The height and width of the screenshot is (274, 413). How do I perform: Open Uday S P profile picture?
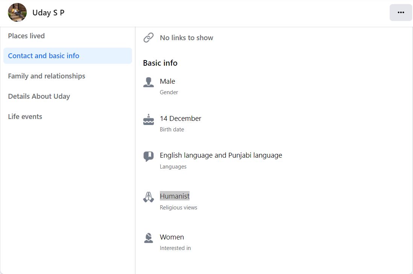(x=17, y=12)
